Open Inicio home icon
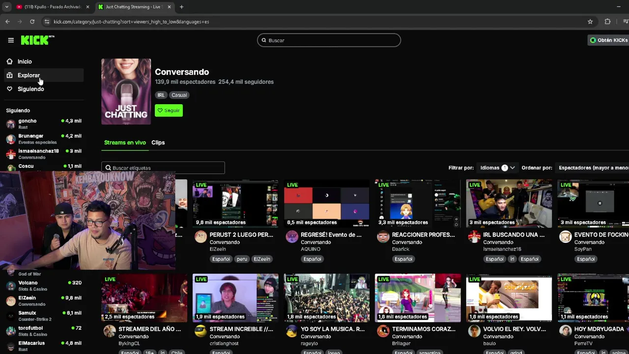The height and width of the screenshot is (354, 629). coord(9,61)
